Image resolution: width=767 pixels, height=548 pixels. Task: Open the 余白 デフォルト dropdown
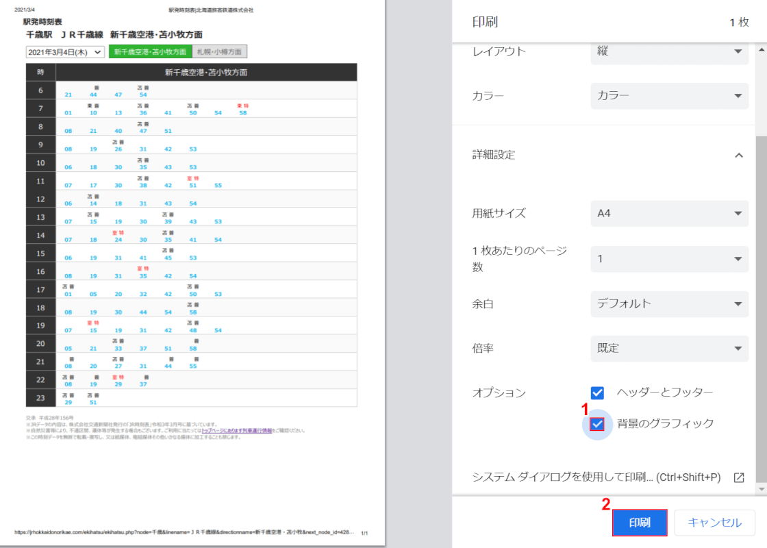pos(669,303)
